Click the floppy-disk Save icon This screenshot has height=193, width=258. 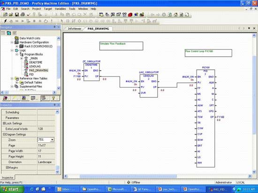coord(17,15)
